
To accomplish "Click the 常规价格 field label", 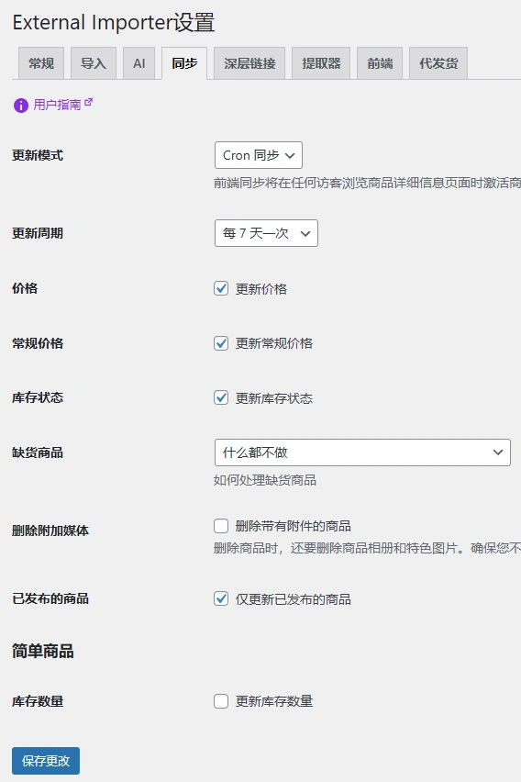I will point(38,343).
